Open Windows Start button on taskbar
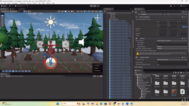The image size is (189, 106). coord(58,104)
